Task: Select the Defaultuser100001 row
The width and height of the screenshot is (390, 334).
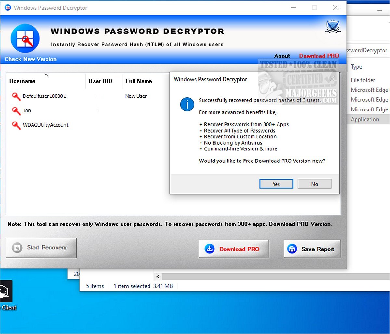Action: [88, 96]
